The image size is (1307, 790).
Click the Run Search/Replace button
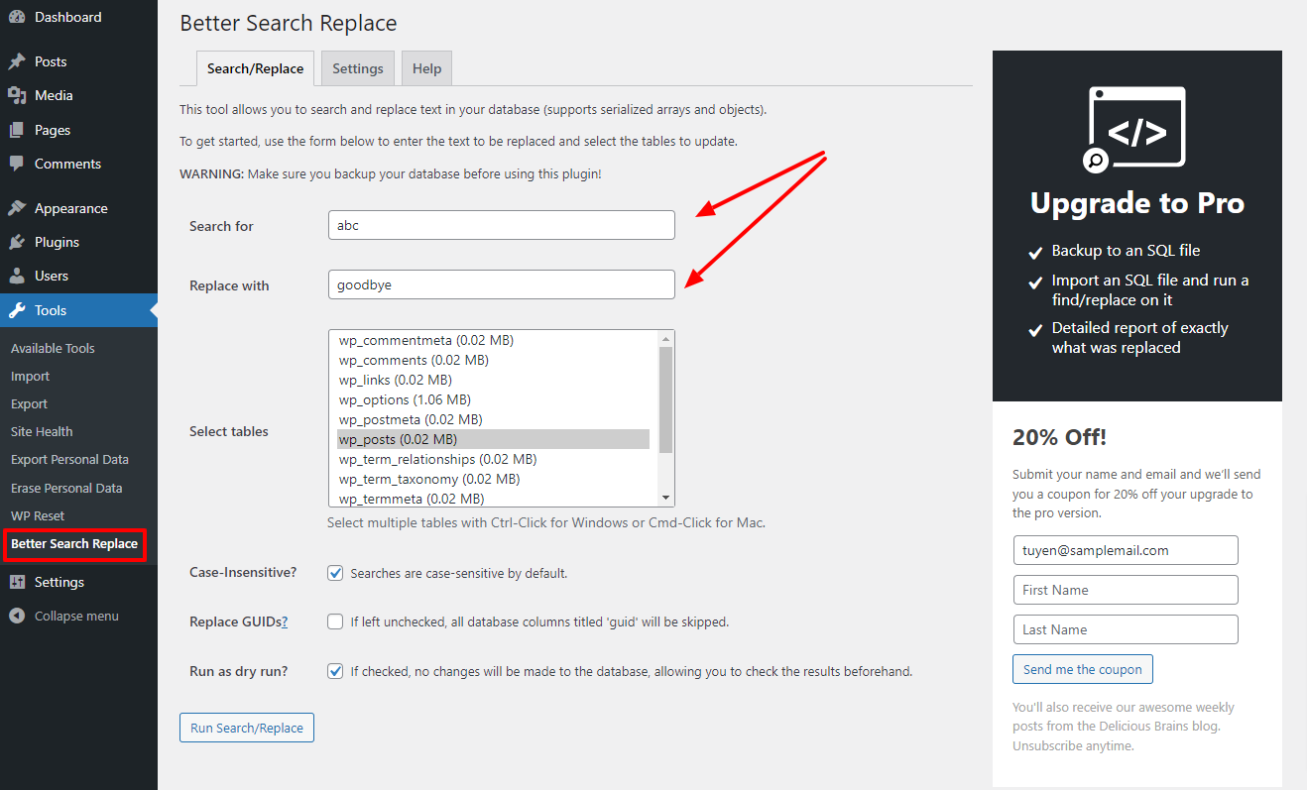click(247, 728)
